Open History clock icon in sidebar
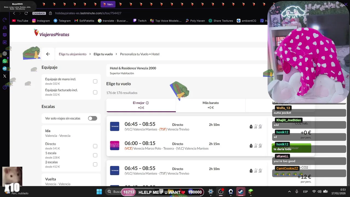The width and height of the screenshot is (350, 197). click(x=5, y=87)
